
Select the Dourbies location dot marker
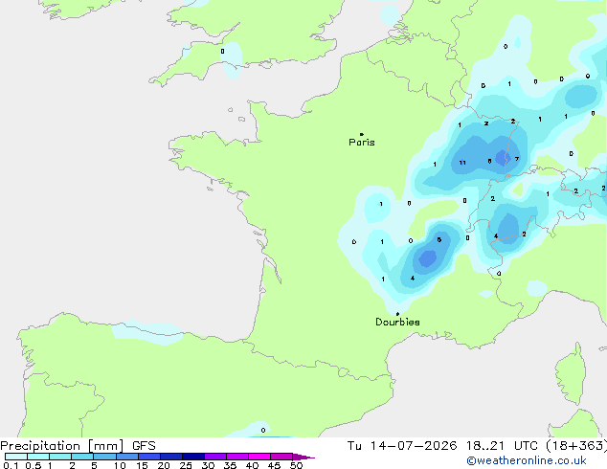(397, 314)
